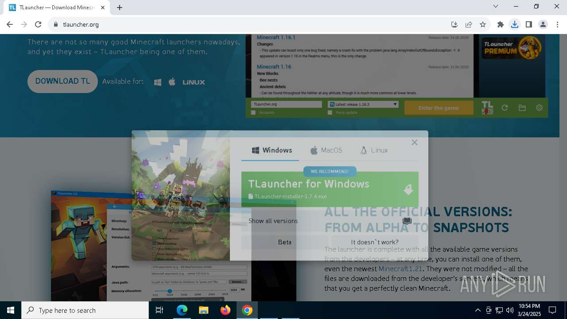Select the Windows logo next to Available for
Viewport: 567px width, 319px height.
158,82
